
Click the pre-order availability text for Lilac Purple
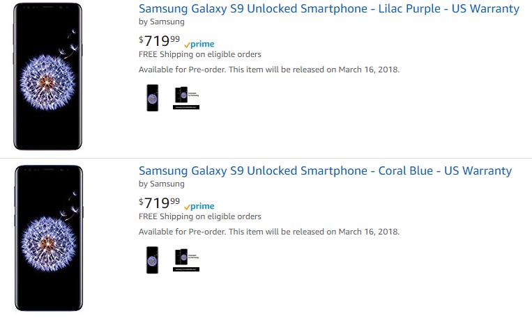click(x=269, y=70)
